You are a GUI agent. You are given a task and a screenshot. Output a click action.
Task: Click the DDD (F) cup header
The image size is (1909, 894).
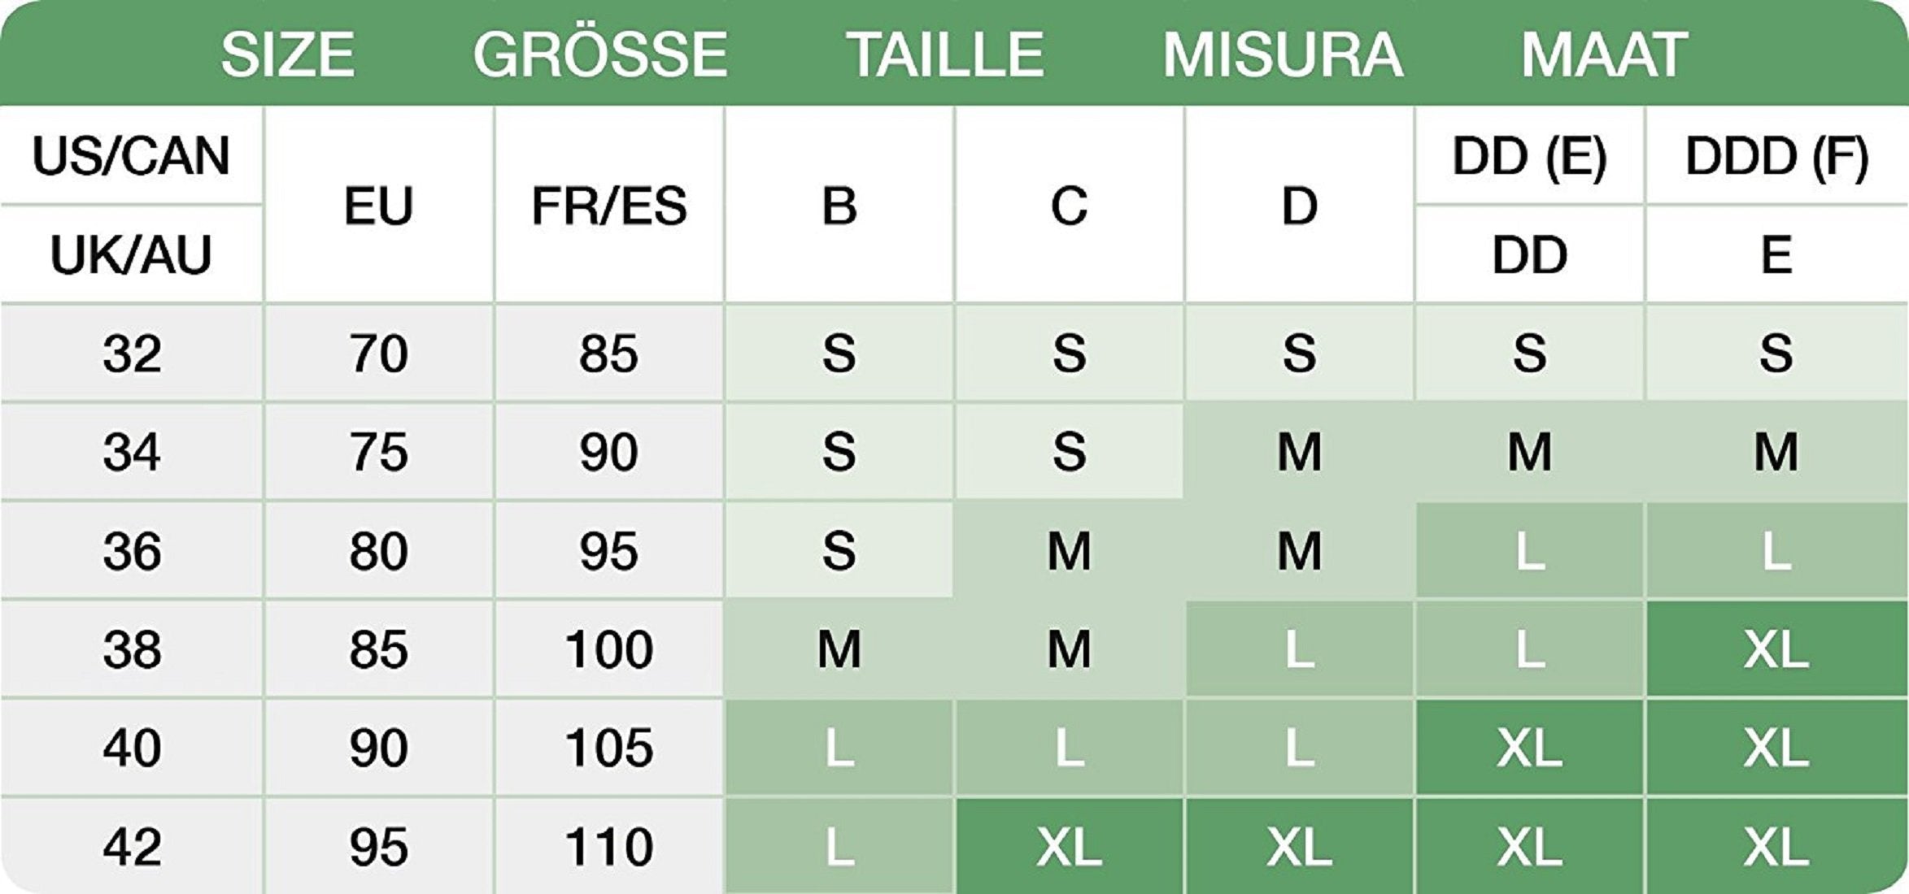click(1776, 155)
